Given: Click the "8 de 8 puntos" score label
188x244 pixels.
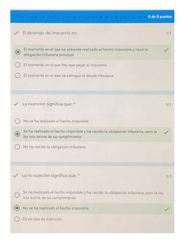Looking at the screenshot, I should point(160,17).
